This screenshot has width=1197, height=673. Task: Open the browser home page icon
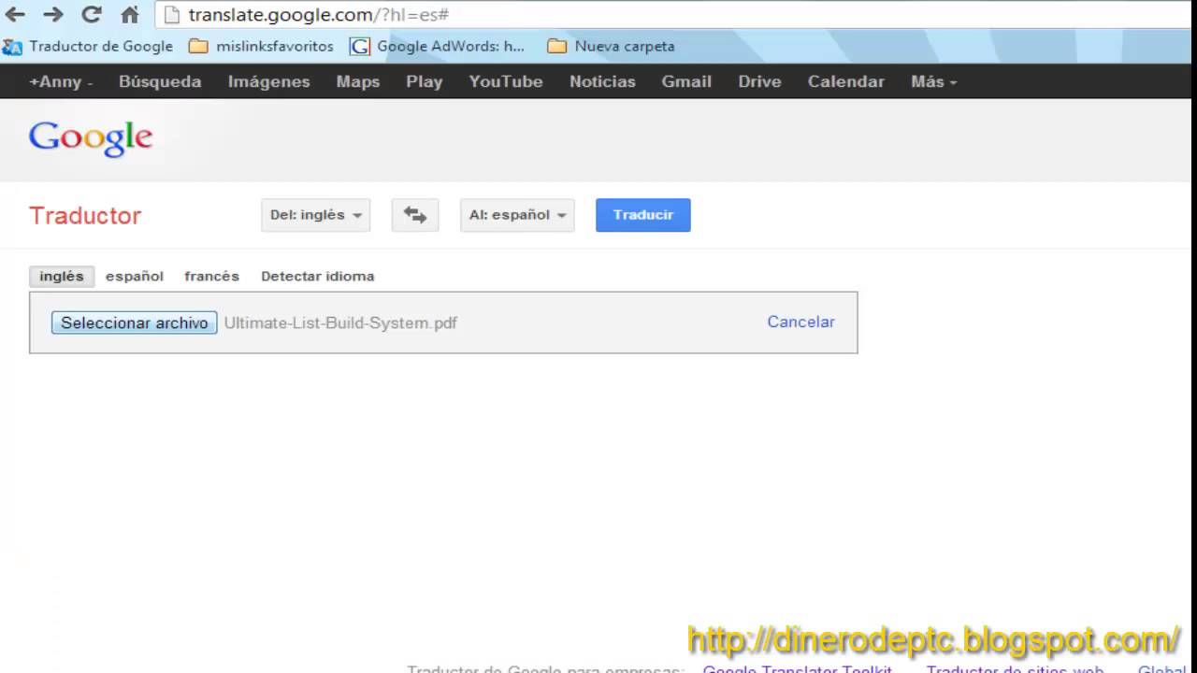tap(130, 15)
